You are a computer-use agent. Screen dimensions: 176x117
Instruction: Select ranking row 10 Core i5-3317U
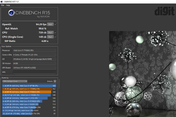(x=29, y=113)
